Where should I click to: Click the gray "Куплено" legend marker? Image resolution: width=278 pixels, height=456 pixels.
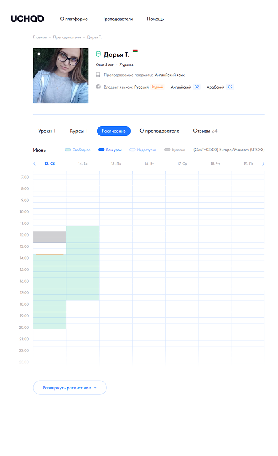pos(167,150)
